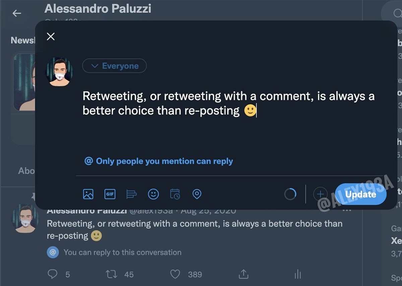Close the tweet edit dialog
The height and width of the screenshot is (286, 402).
[x=51, y=36]
